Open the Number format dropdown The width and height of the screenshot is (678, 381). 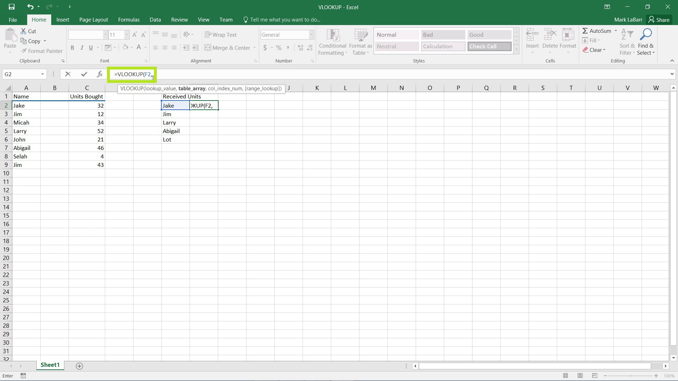311,35
